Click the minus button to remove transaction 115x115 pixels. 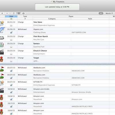pos(7,13)
